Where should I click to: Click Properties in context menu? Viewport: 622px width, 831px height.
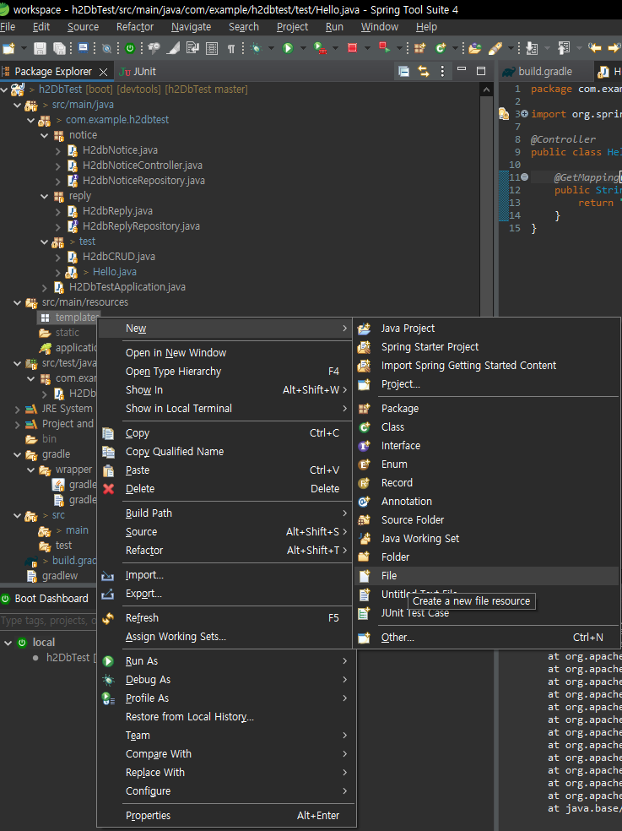coord(225,816)
